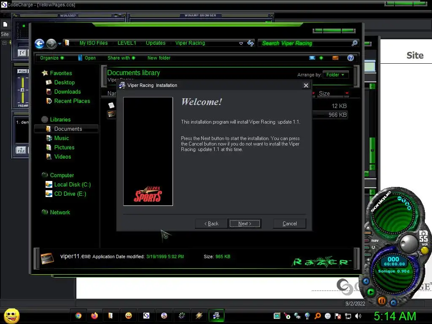Close the Viper Racing Installation dialog
The height and width of the screenshot is (324, 432).
click(x=306, y=85)
